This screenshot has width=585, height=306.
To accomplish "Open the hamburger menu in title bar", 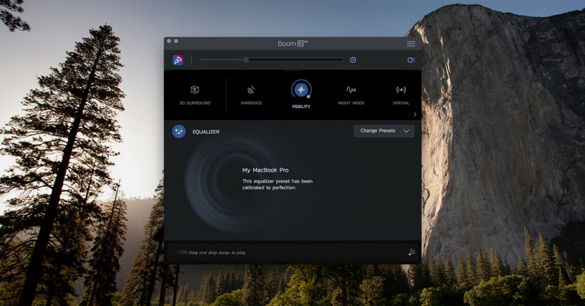I will click(x=411, y=44).
